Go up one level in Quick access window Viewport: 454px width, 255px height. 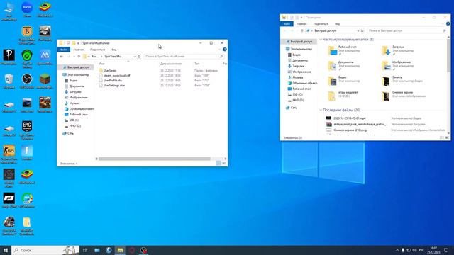pyautogui.click(x=302, y=30)
